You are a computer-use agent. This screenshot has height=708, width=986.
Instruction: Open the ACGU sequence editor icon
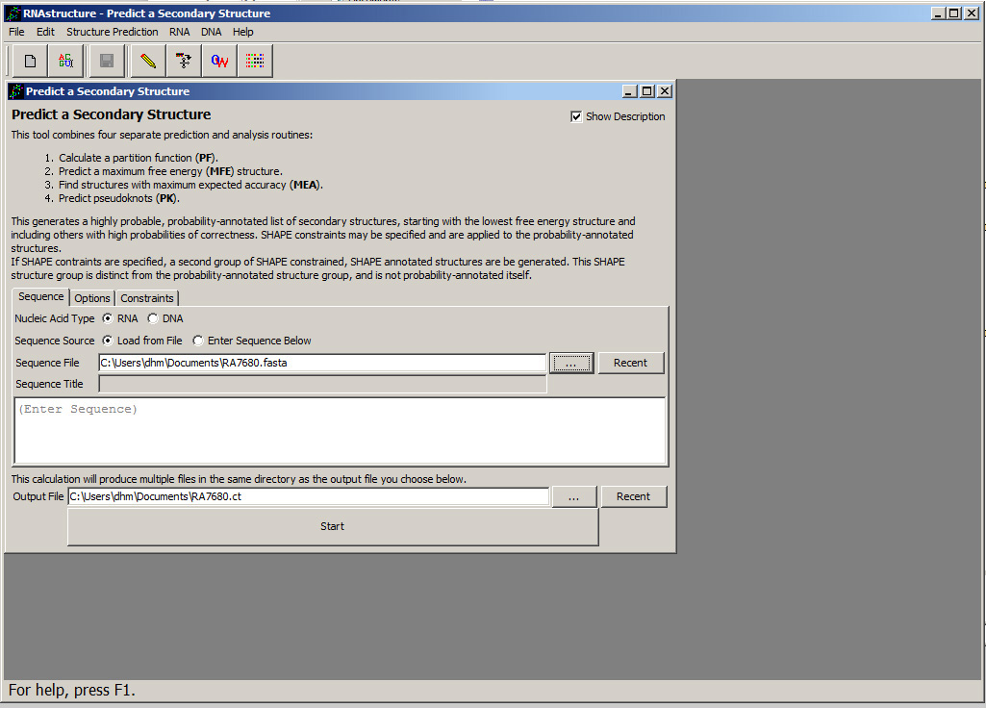tap(65, 61)
